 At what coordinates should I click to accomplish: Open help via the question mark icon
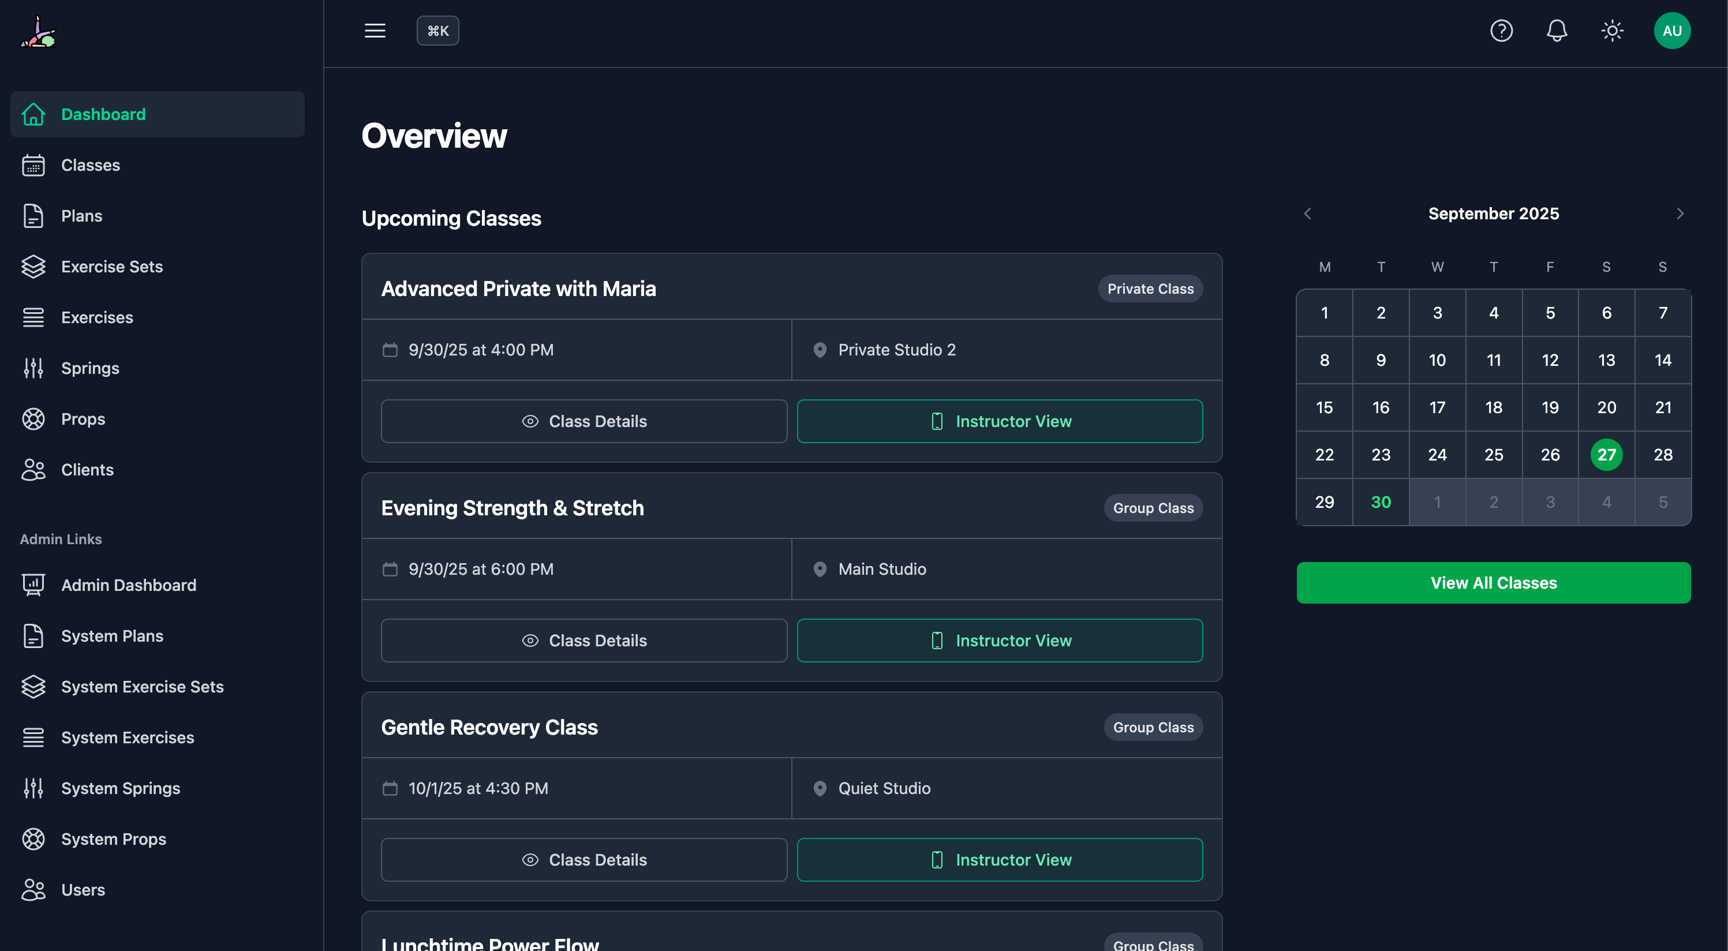pyautogui.click(x=1502, y=30)
